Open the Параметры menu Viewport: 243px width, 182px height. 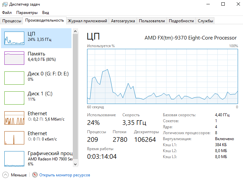tap(27, 13)
